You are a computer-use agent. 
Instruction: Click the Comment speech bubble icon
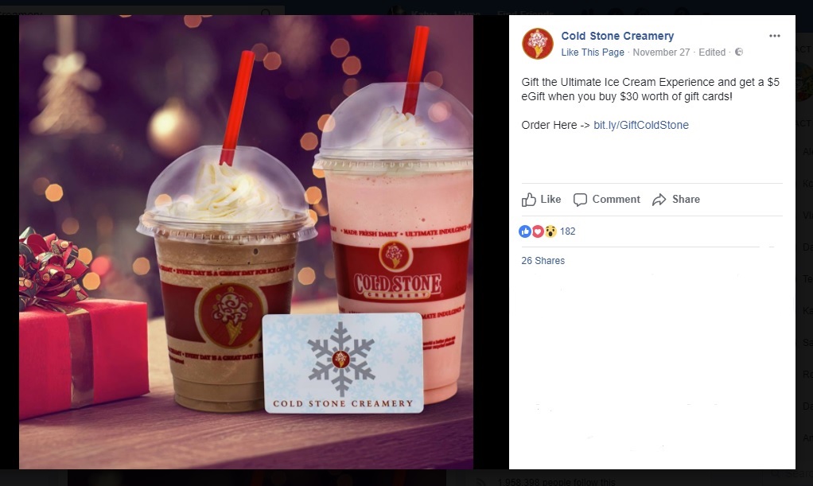point(580,200)
